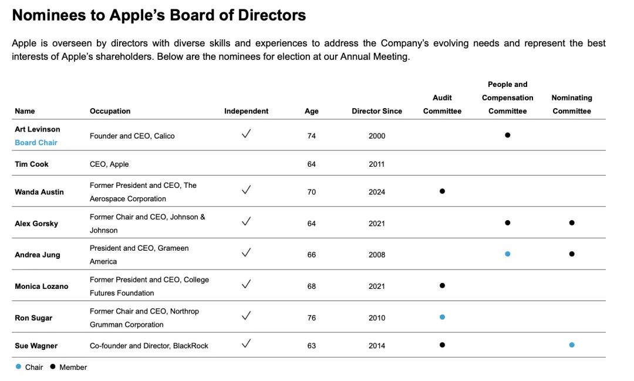The width and height of the screenshot is (634, 381).
Task: Click the Nominees to Apple's Board heading
Action: coord(159,15)
